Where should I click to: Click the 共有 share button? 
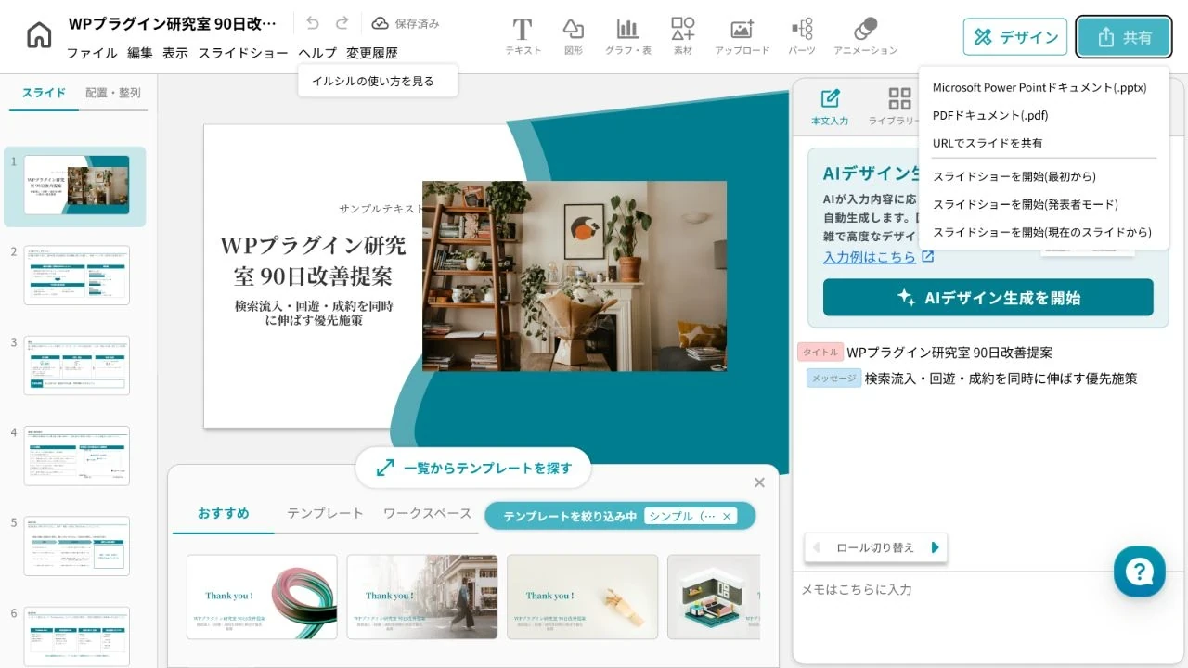(1124, 37)
